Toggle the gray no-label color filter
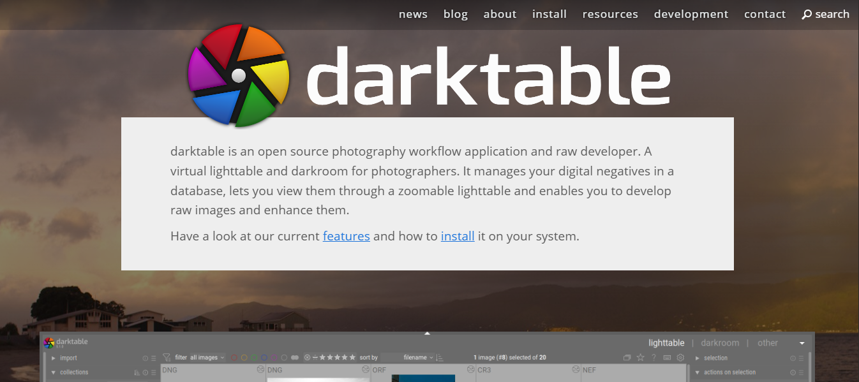Image resolution: width=859 pixels, height=382 pixels. [x=284, y=358]
